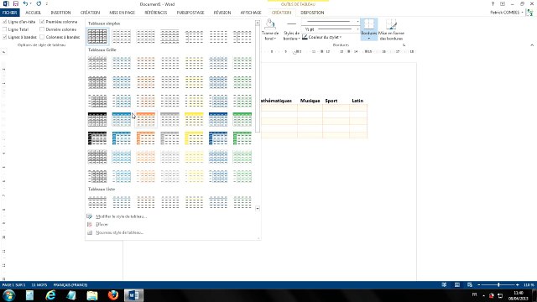Viewport: 537px width, 302px height.
Task: Switch to the MISE EN PAGE tab
Action: coord(122,13)
